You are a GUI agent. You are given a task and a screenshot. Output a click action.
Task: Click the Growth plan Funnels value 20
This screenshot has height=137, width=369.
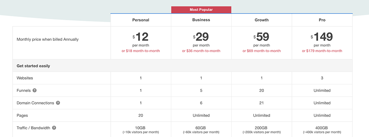pos(262,90)
